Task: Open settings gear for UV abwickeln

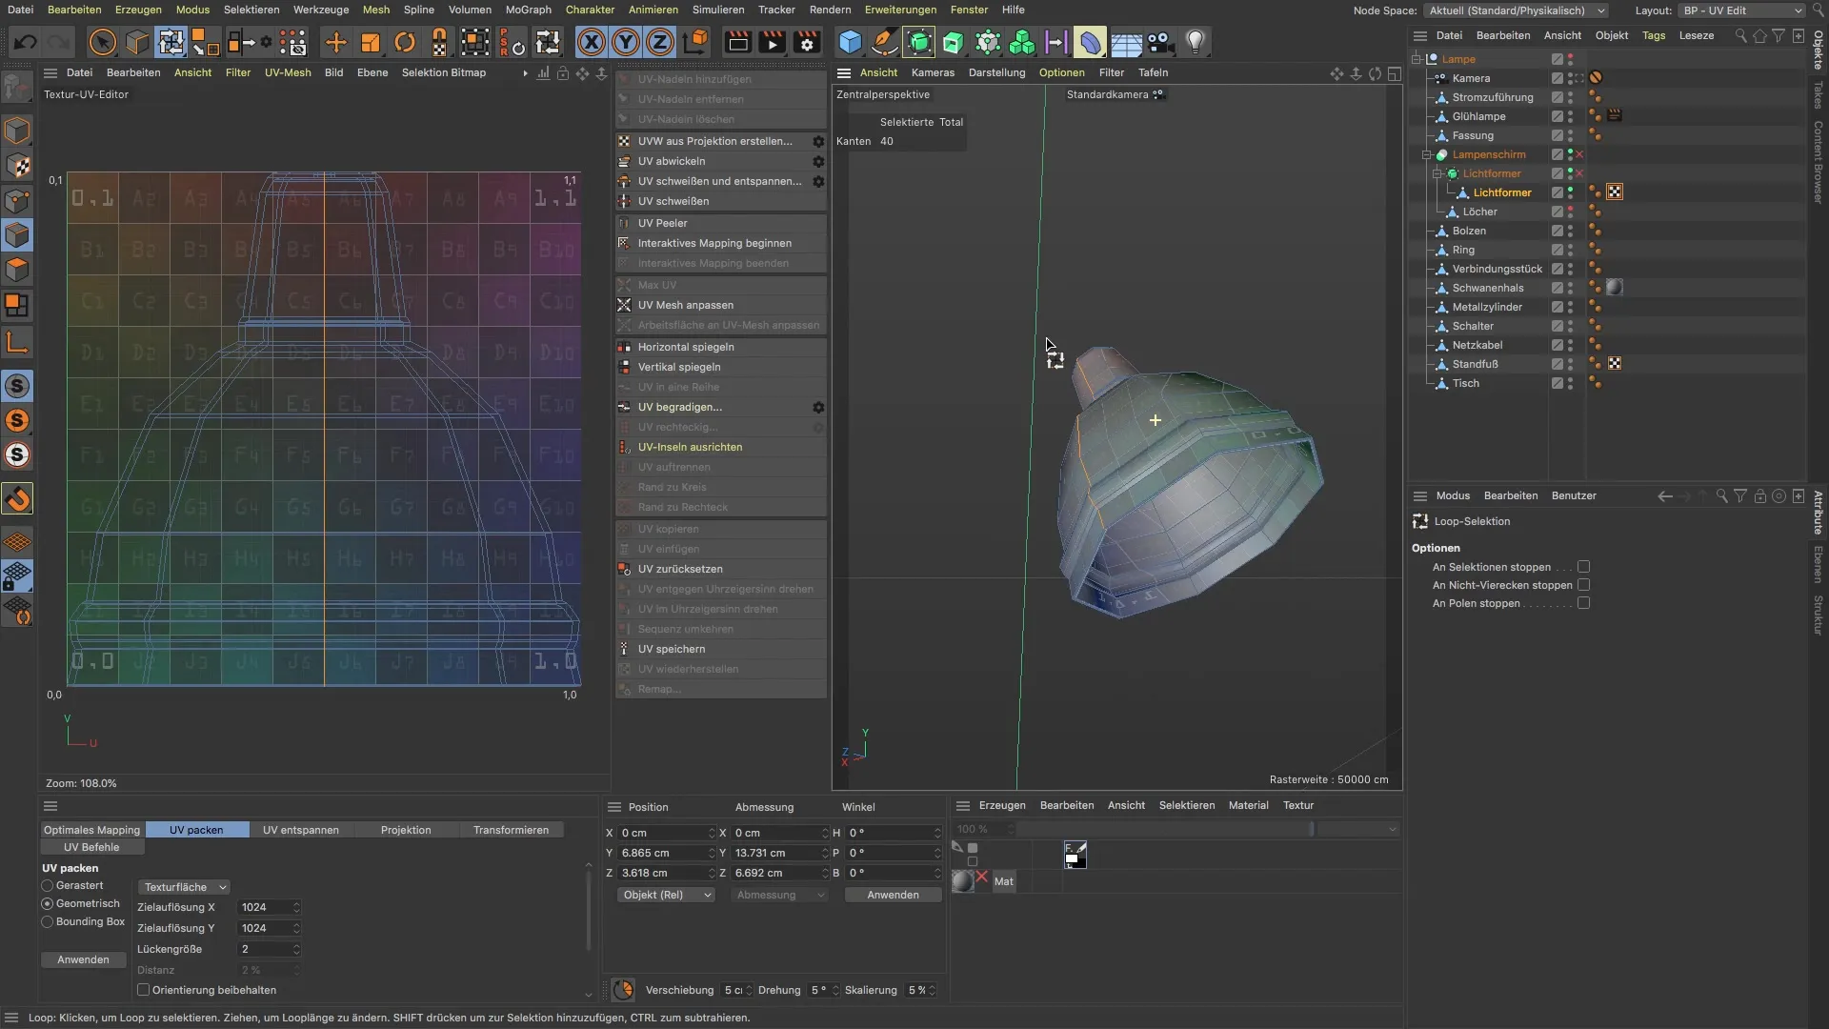Action: (818, 161)
